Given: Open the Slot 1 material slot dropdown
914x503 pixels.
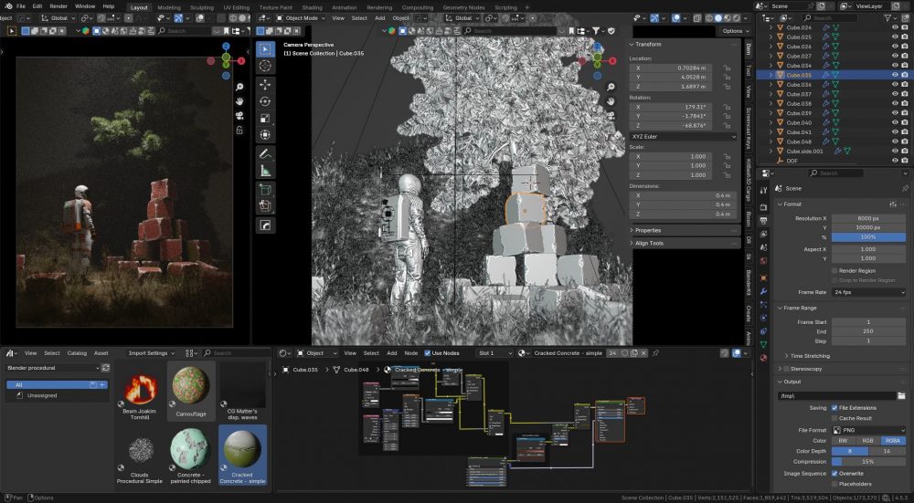Looking at the screenshot, I should tap(494, 352).
